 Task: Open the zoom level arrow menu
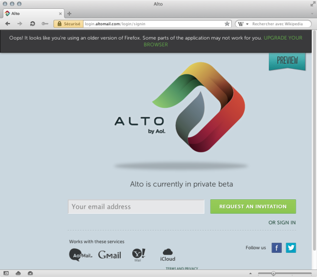(251, 274)
